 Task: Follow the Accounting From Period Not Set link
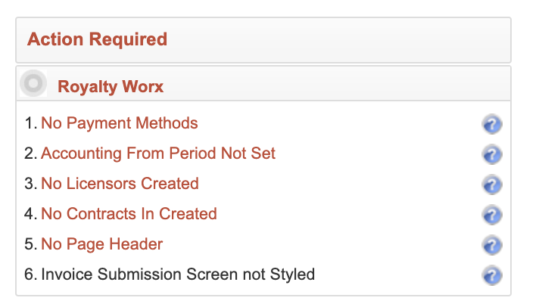[158, 153]
